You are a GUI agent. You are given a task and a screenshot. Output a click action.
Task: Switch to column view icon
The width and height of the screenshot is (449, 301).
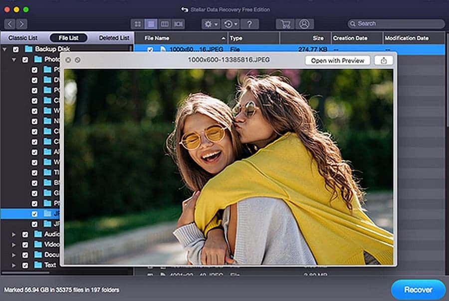(165, 24)
